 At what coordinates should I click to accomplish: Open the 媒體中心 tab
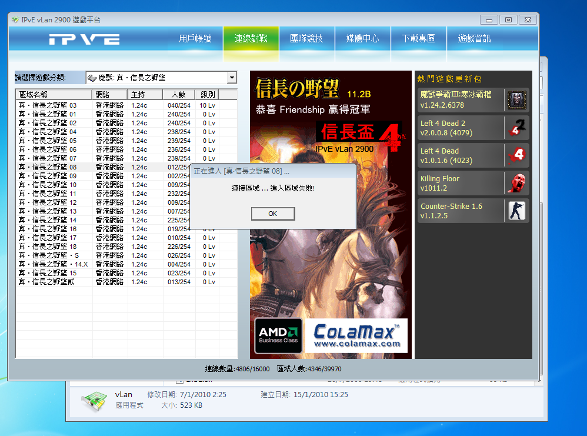[362, 38]
